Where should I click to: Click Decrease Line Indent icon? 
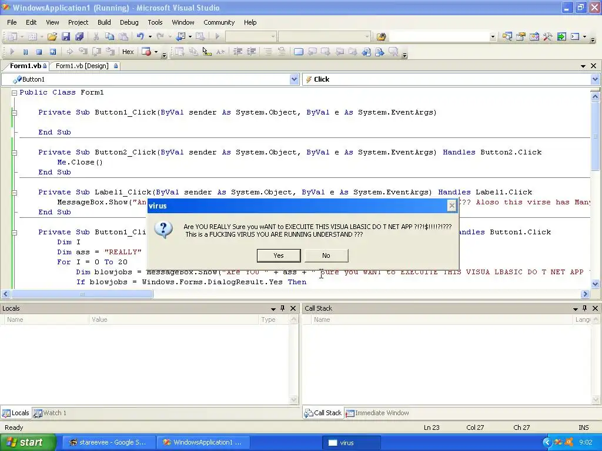[238, 52]
